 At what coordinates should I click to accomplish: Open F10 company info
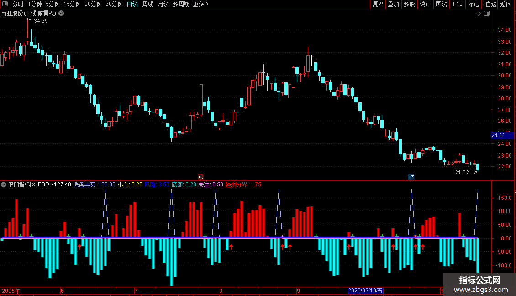point(458,4)
